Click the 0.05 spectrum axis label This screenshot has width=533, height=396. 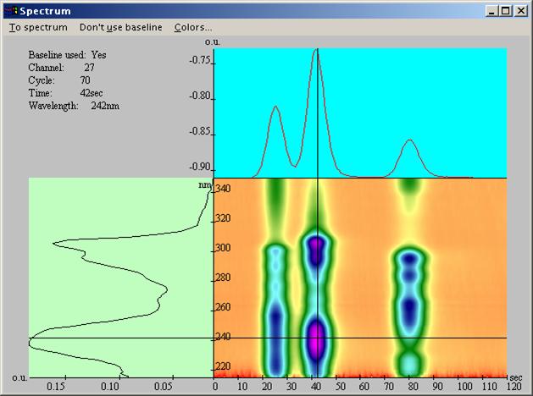(164, 387)
